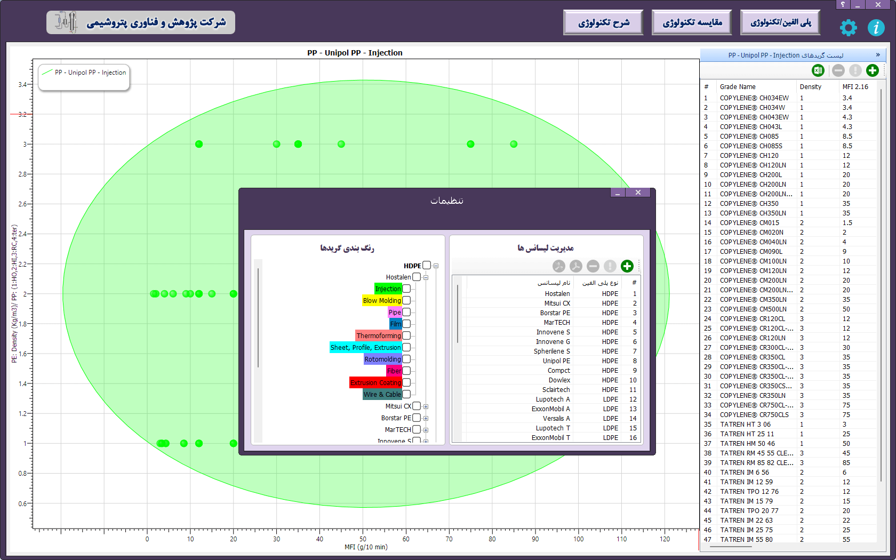This screenshot has height=560, width=896.
Task: Click the grey remove grade icon
Action: [x=838, y=70]
